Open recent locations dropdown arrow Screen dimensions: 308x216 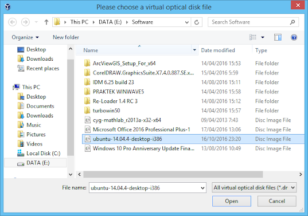coord(36,22)
